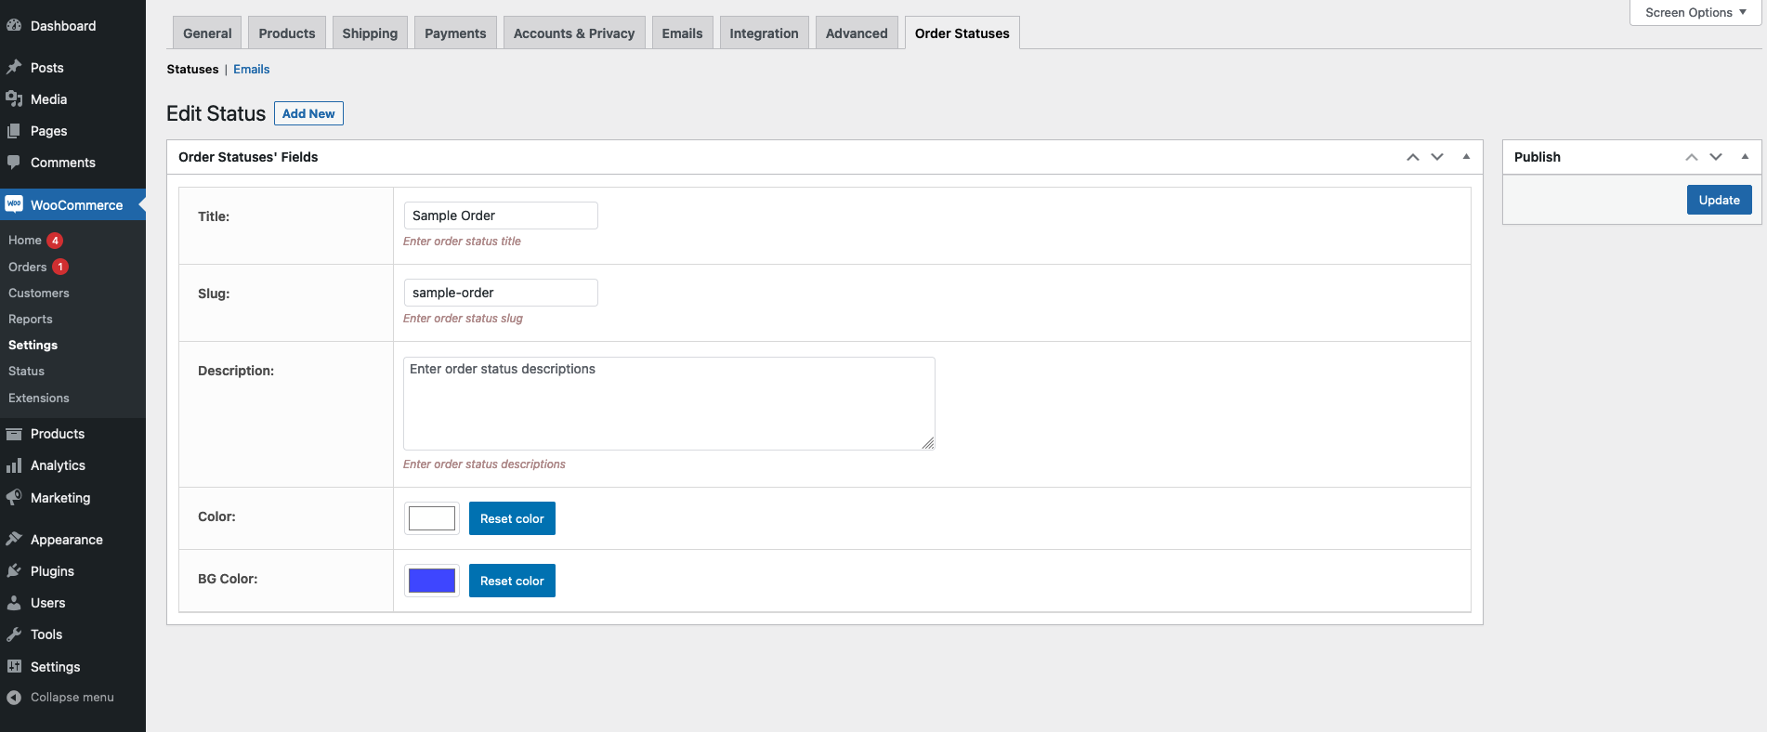Screen dimensions: 1767x732
Task: Reset the text Color value
Action: [512, 518]
